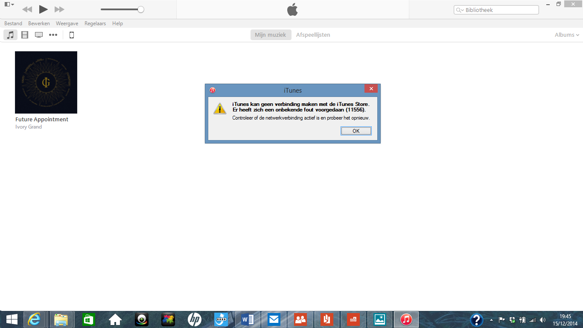This screenshot has width=583, height=328.
Task: Switch to the Mijn muziek tab
Action: pyautogui.click(x=271, y=35)
